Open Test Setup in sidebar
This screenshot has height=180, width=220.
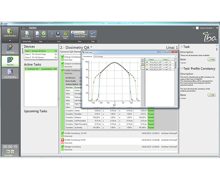pos(10,49)
